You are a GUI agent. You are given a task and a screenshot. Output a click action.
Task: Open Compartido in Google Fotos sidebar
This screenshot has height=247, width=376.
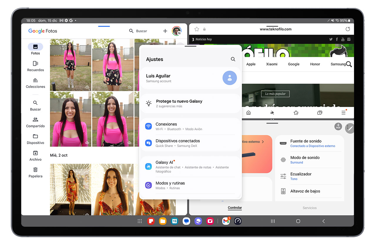[35, 122]
